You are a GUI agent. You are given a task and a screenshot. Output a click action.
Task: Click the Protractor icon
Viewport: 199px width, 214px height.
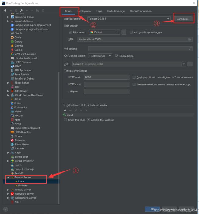[x=12, y=140]
